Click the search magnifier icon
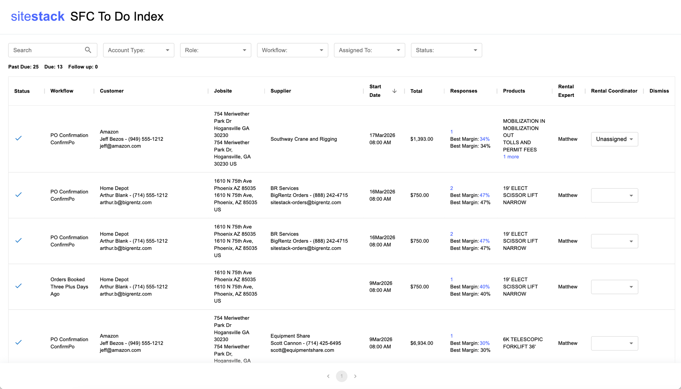The height and width of the screenshot is (389, 681). (88, 50)
